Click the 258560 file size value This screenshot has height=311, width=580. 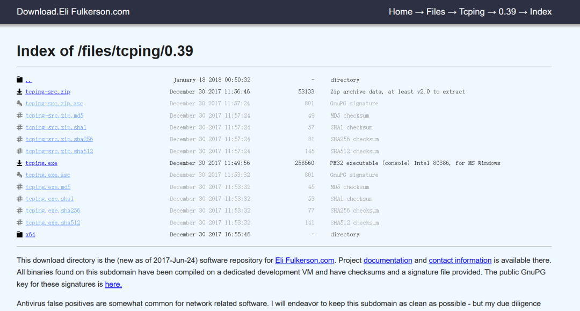305,163
